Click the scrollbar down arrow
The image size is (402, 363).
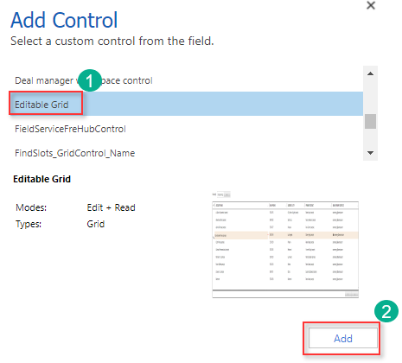click(x=370, y=153)
